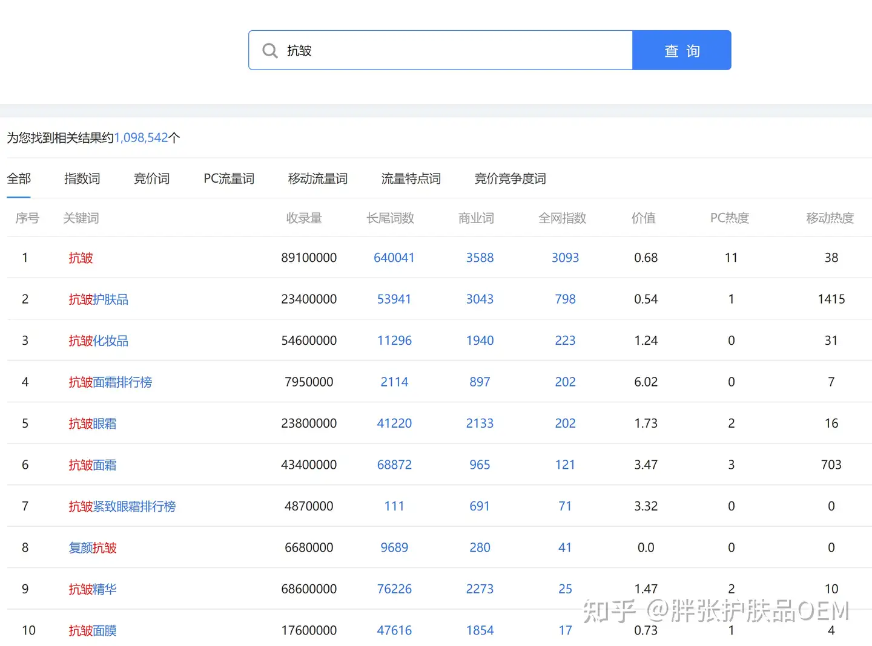Click long-tail count 76226
Screen dimensions: 872x646
[394, 589]
